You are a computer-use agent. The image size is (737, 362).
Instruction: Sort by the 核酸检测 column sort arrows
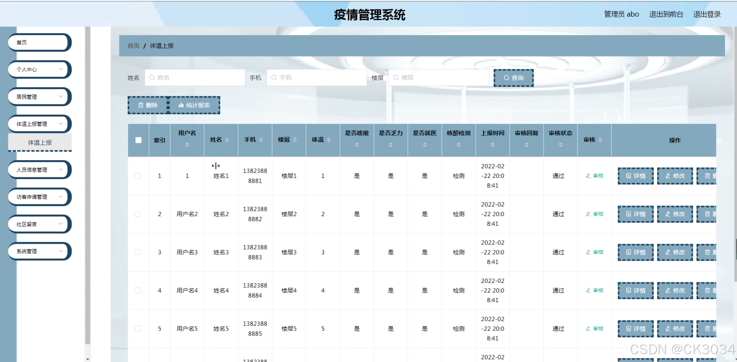pyautogui.click(x=458, y=145)
